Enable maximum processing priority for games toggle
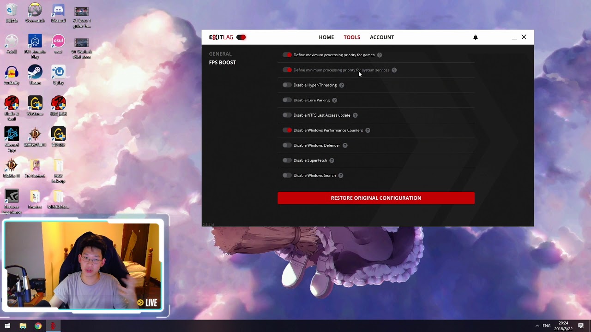The image size is (591, 332). [x=287, y=55]
